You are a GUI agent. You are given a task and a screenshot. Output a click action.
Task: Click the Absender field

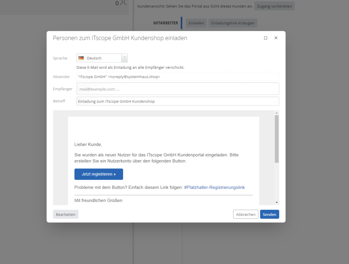click(178, 77)
